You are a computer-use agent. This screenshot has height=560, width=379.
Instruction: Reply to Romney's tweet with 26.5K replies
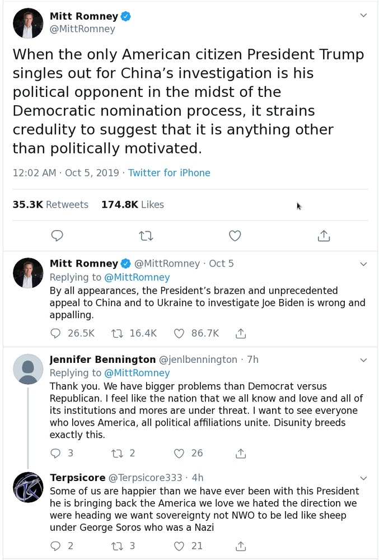(x=55, y=333)
